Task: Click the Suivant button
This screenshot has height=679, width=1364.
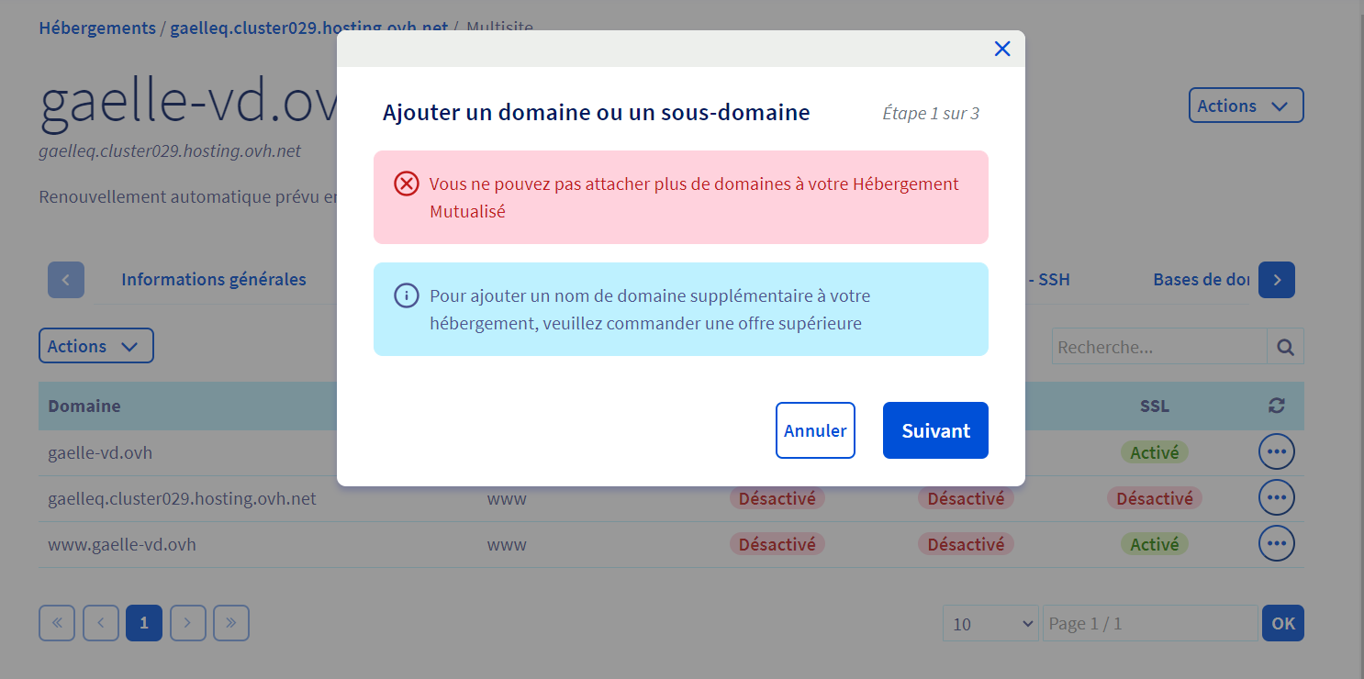Action: 934,430
